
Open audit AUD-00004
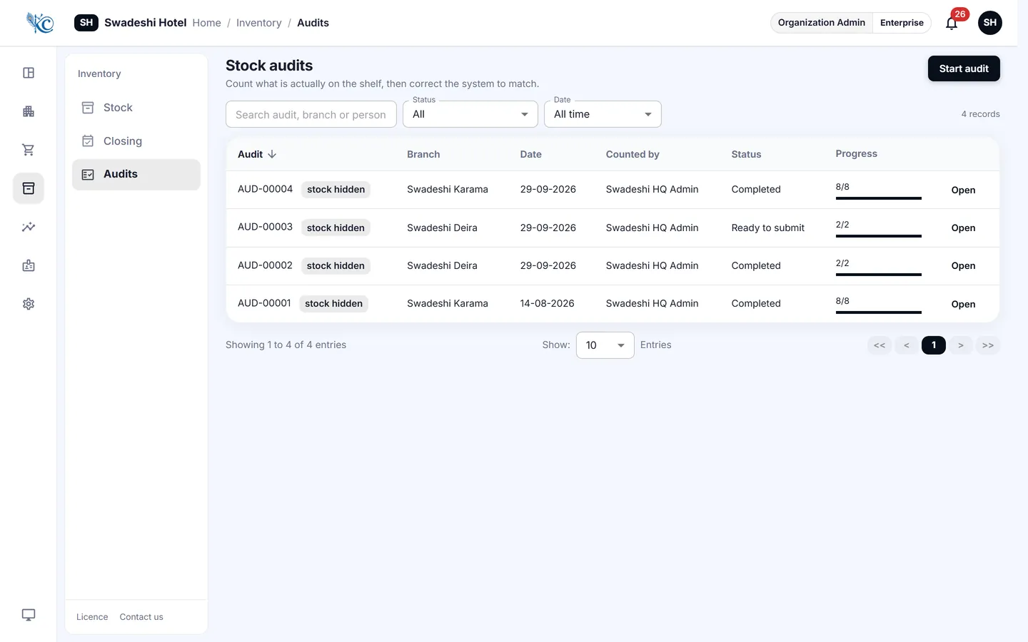(x=963, y=190)
